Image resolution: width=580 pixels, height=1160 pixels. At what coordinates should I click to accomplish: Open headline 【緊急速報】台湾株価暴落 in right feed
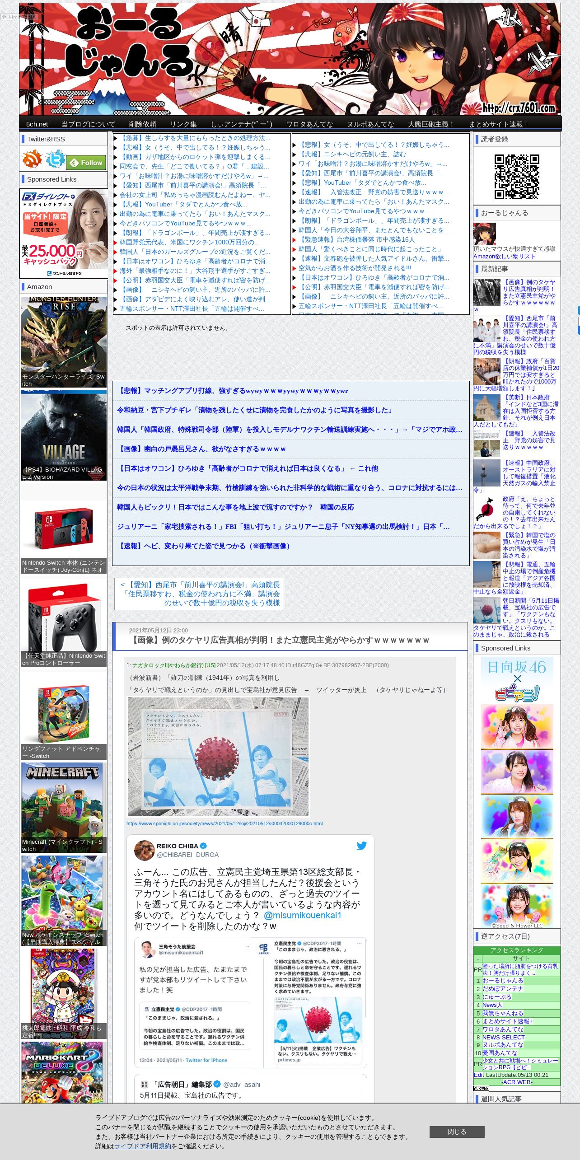coord(356,239)
